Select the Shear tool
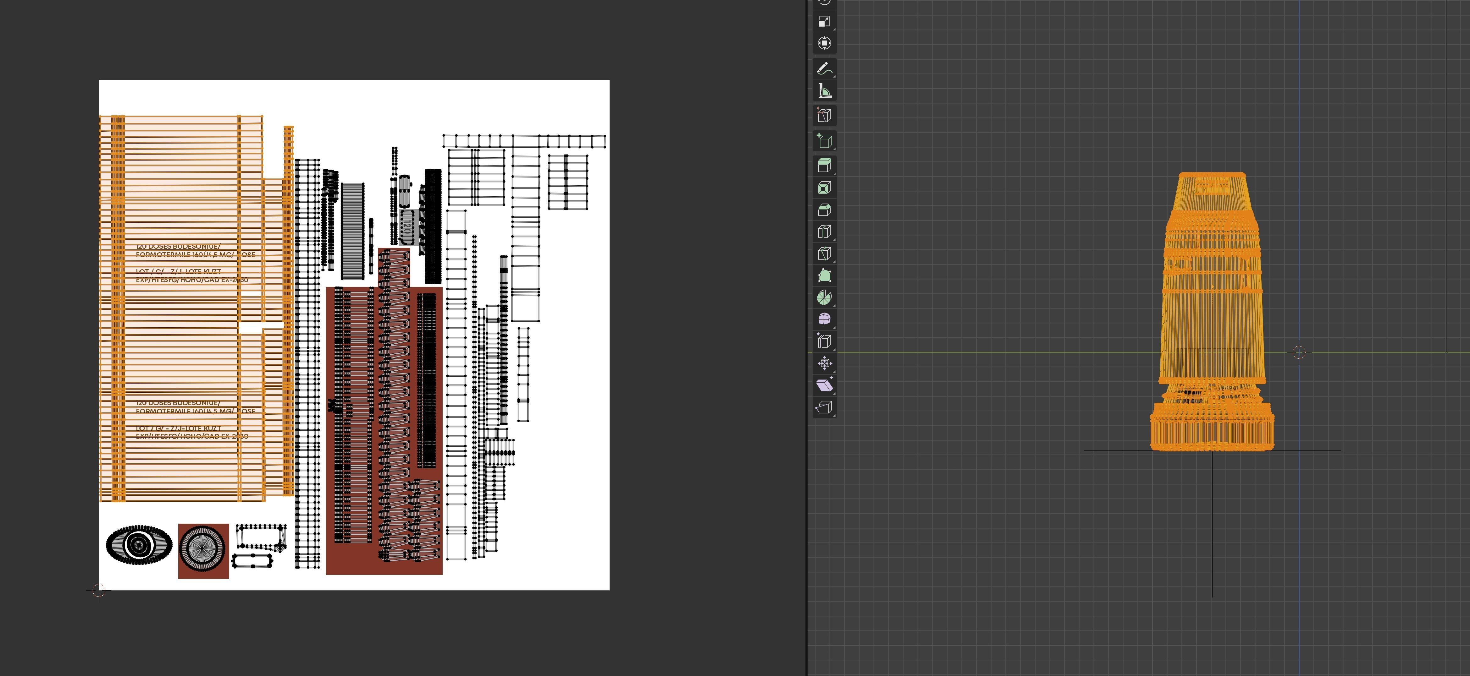This screenshot has height=676, width=1470. (824, 385)
